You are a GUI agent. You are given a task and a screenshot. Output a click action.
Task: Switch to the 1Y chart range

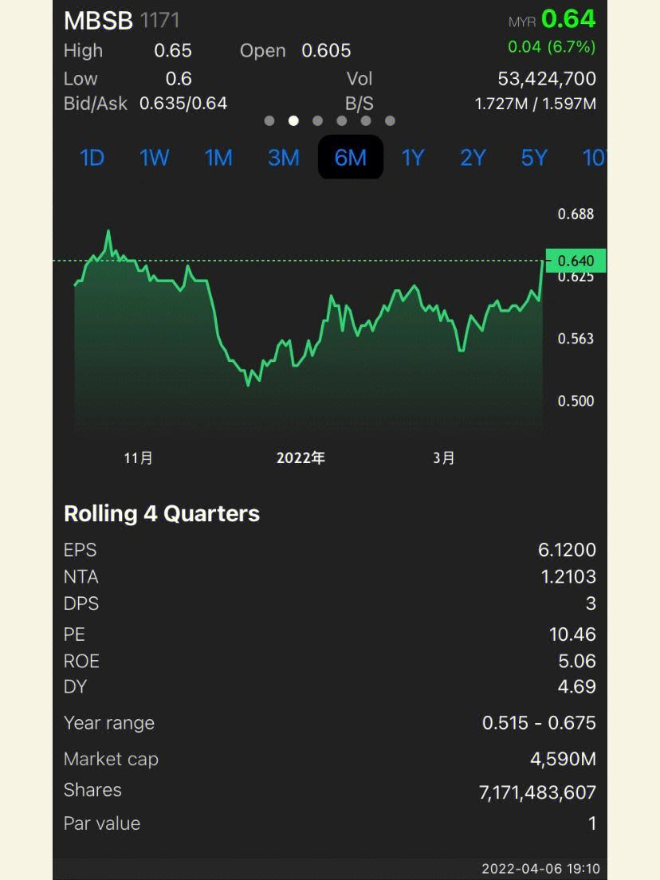click(x=412, y=158)
